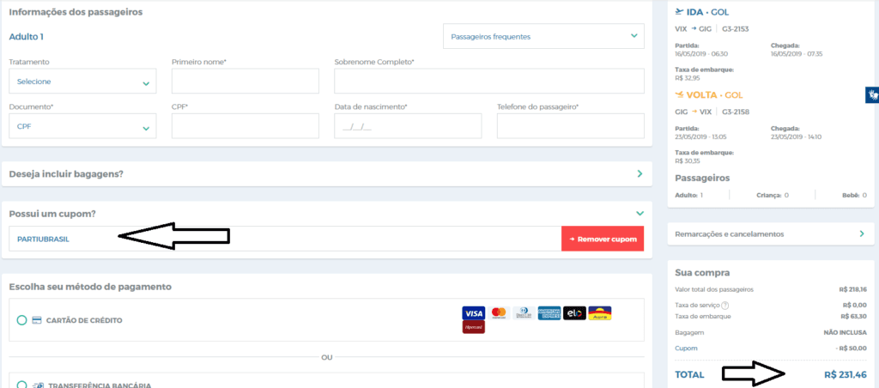Select the Cartão de Crédito radio option
The height and width of the screenshot is (388, 879).
point(21,321)
